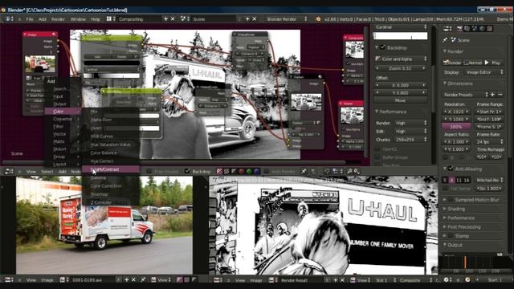Viewport: 514px width, 289px height.
Task: Choose Hue Saturation Value node entry
Action: 111,144
